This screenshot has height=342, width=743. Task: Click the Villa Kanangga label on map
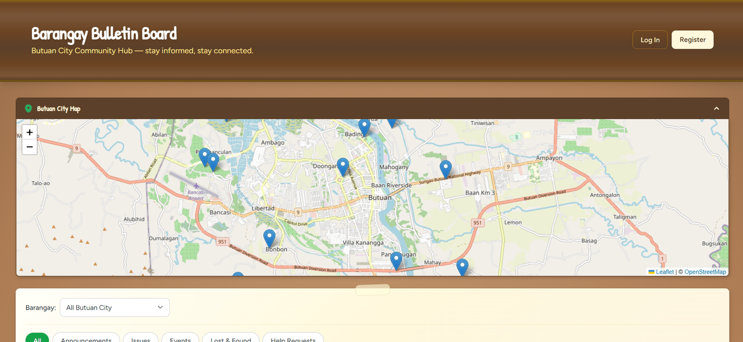point(363,242)
